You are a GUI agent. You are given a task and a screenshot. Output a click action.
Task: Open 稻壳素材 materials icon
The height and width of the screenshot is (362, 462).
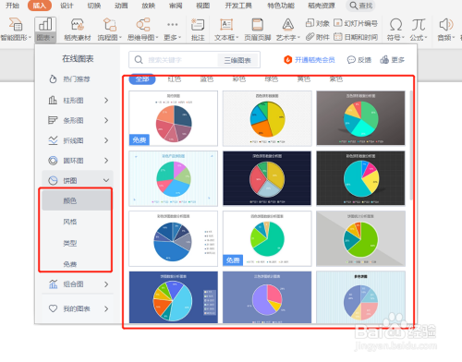click(78, 30)
